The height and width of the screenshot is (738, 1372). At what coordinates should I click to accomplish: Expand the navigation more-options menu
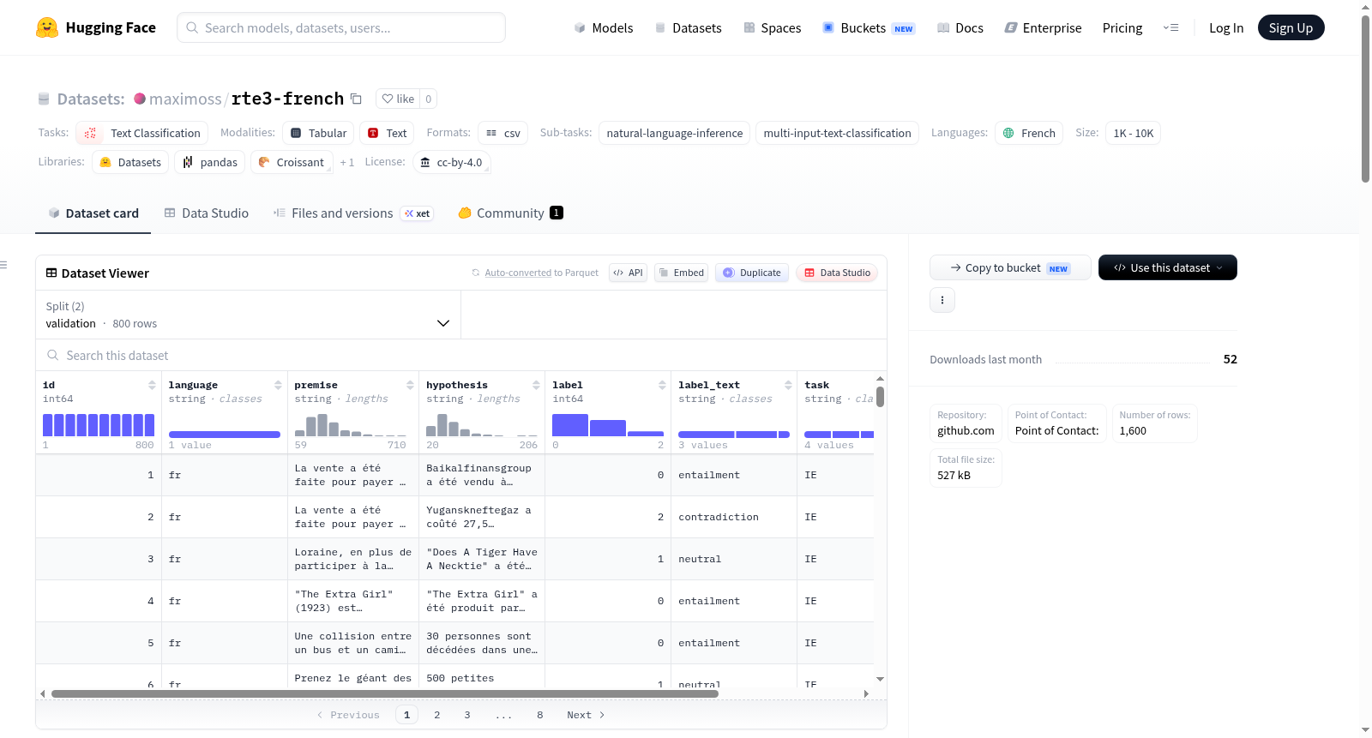(x=1170, y=27)
